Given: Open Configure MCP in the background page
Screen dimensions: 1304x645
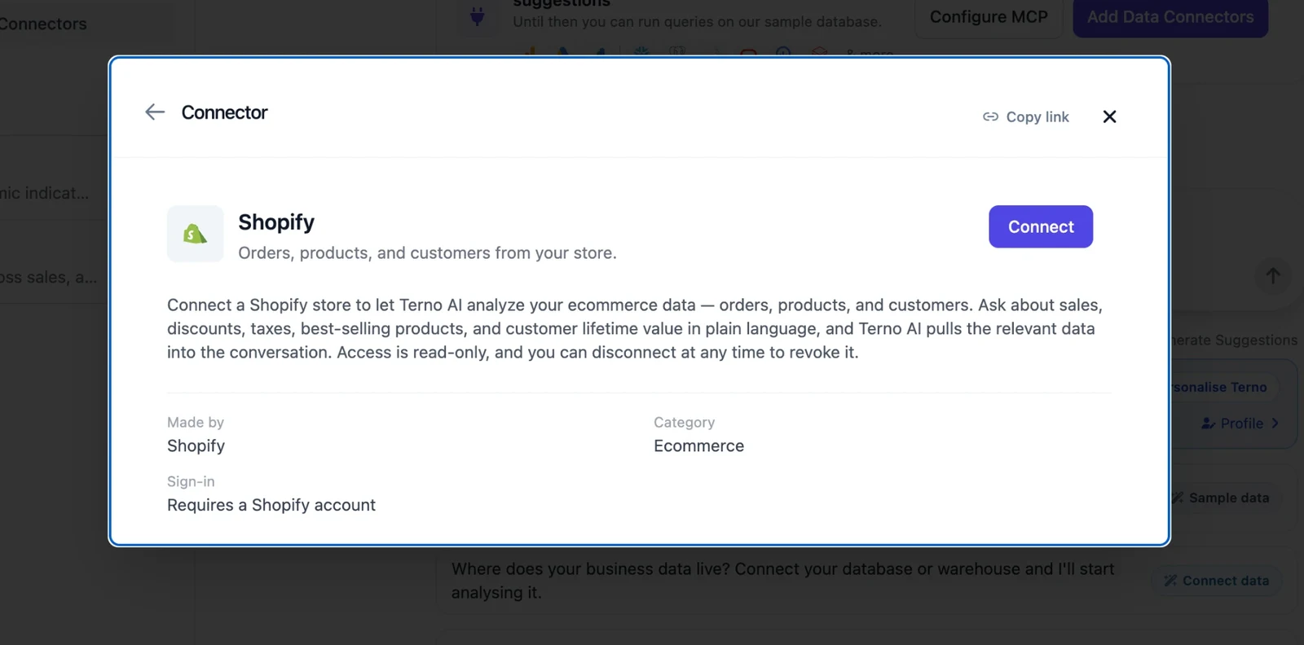Looking at the screenshot, I should [989, 17].
